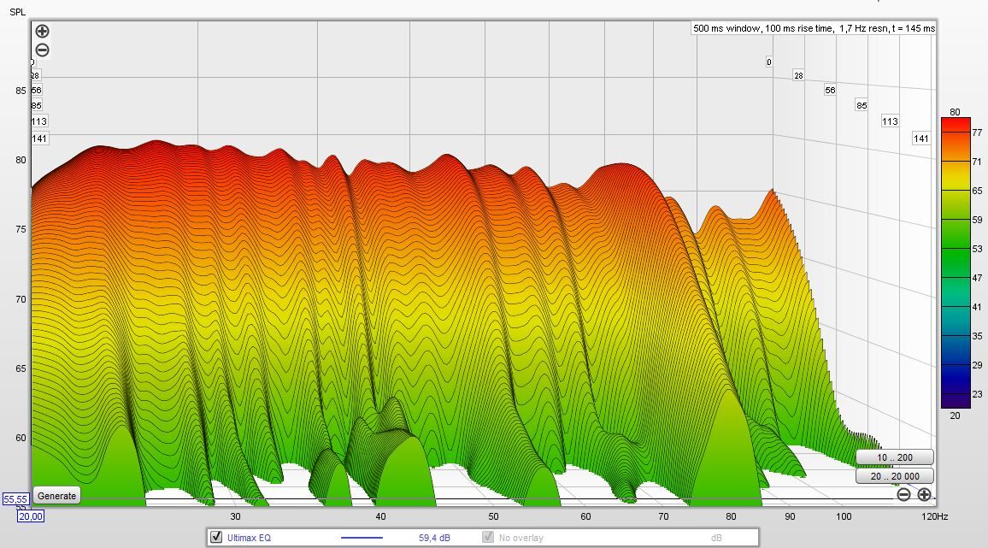The width and height of the screenshot is (988, 548).
Task: Click the right 0 time axis label
Action: pyautogui.click(x=768, y=62)
